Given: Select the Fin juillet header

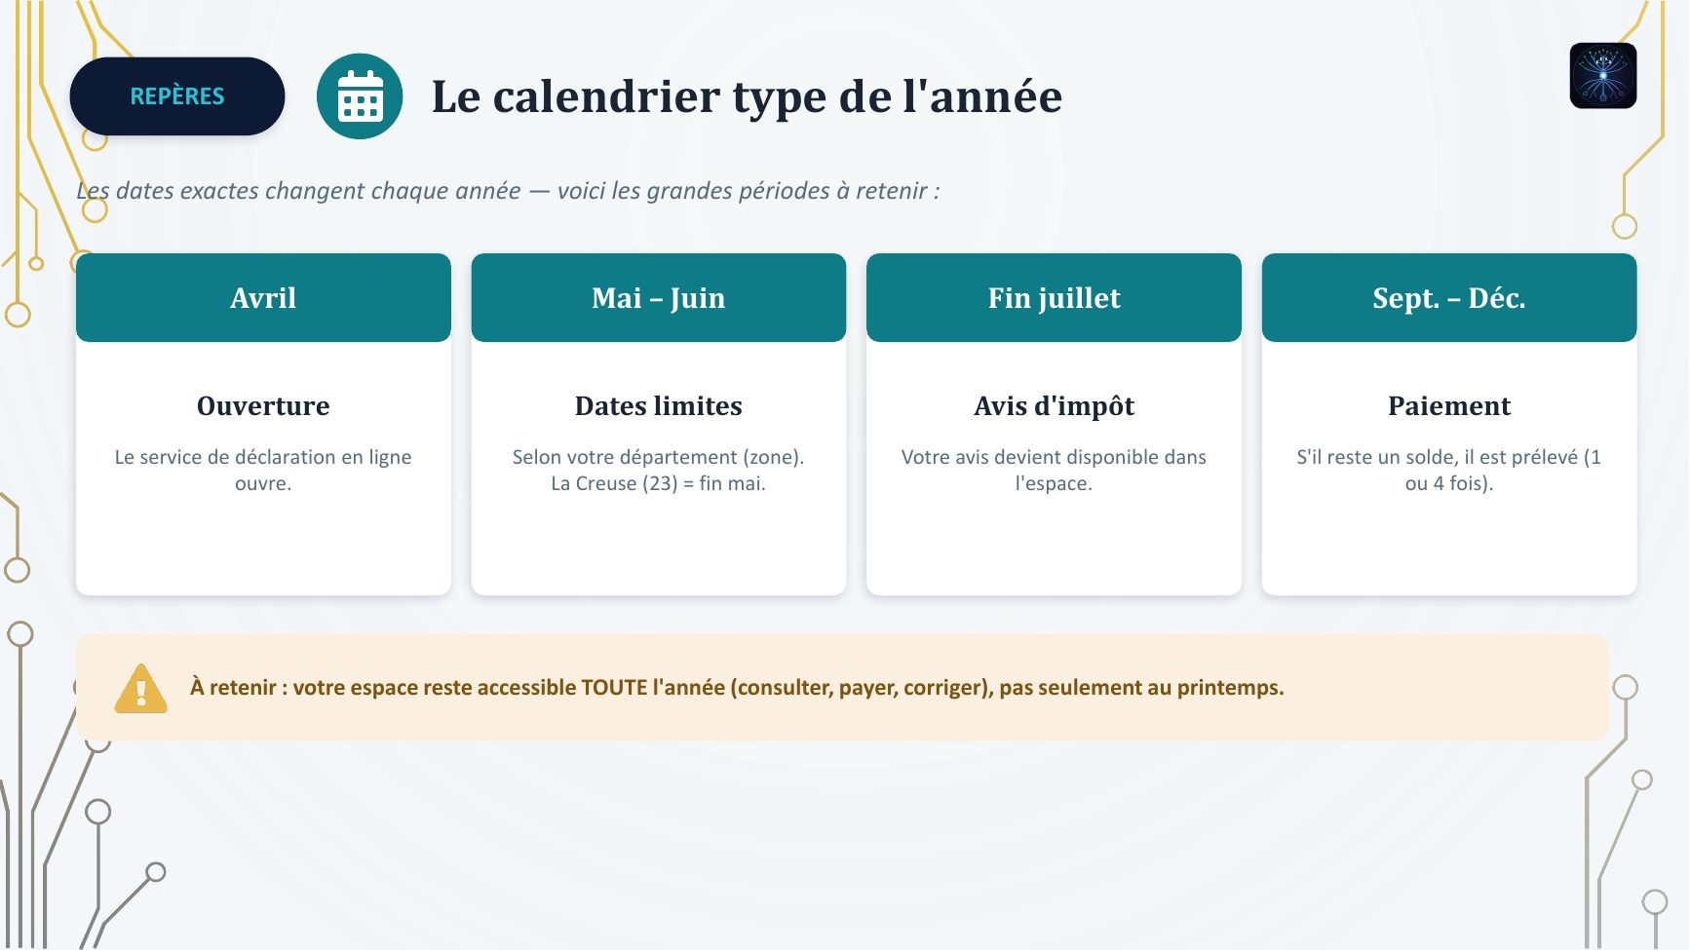Looking at the screenshot, I should (x=1054, y=298).
